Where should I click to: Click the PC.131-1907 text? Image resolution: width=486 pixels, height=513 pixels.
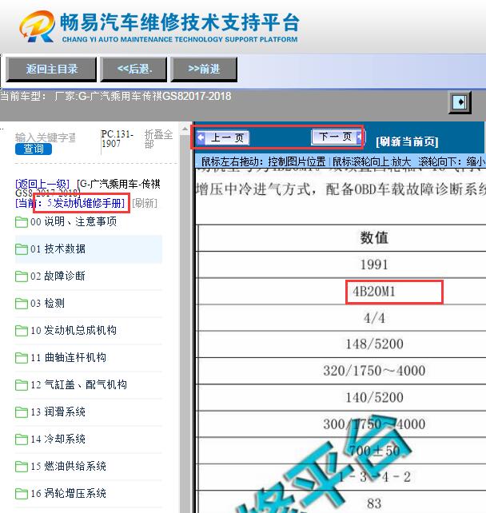pos(118,139)
